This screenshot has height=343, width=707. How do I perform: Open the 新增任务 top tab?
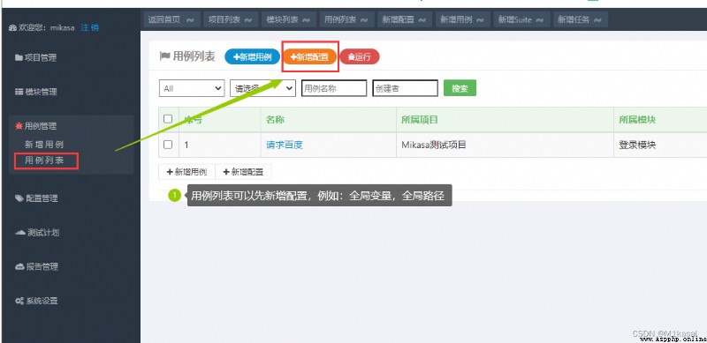[580, 19]
